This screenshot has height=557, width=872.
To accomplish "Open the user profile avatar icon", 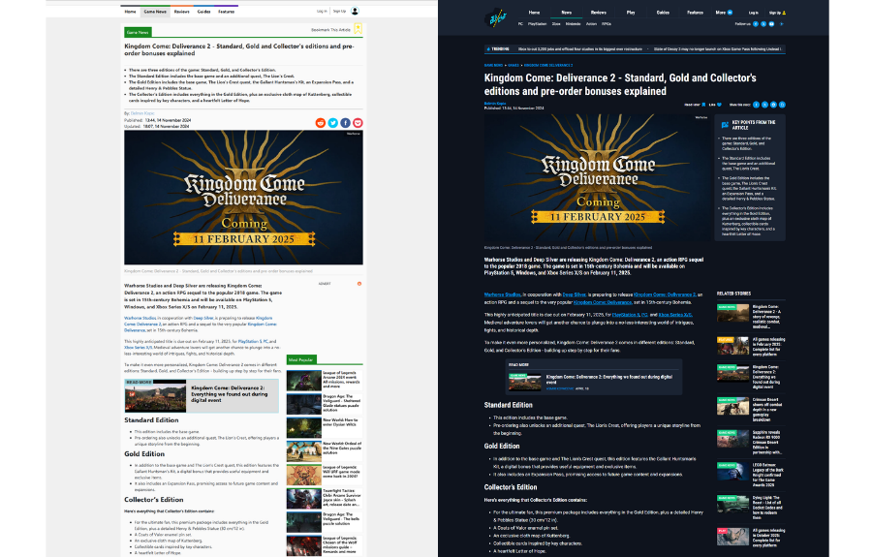I will click(356, 11).
